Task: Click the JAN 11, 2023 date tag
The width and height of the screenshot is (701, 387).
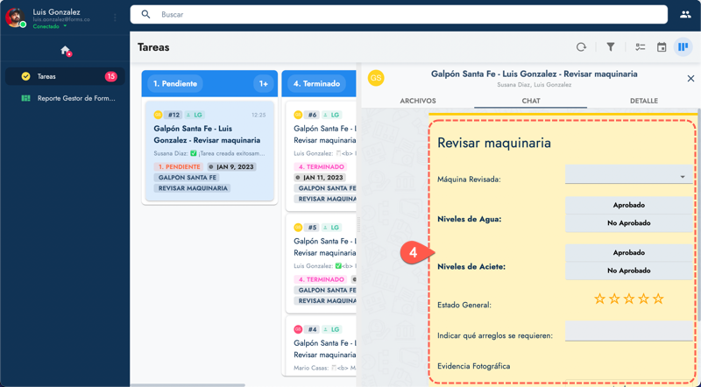Action: click(319, 178)
